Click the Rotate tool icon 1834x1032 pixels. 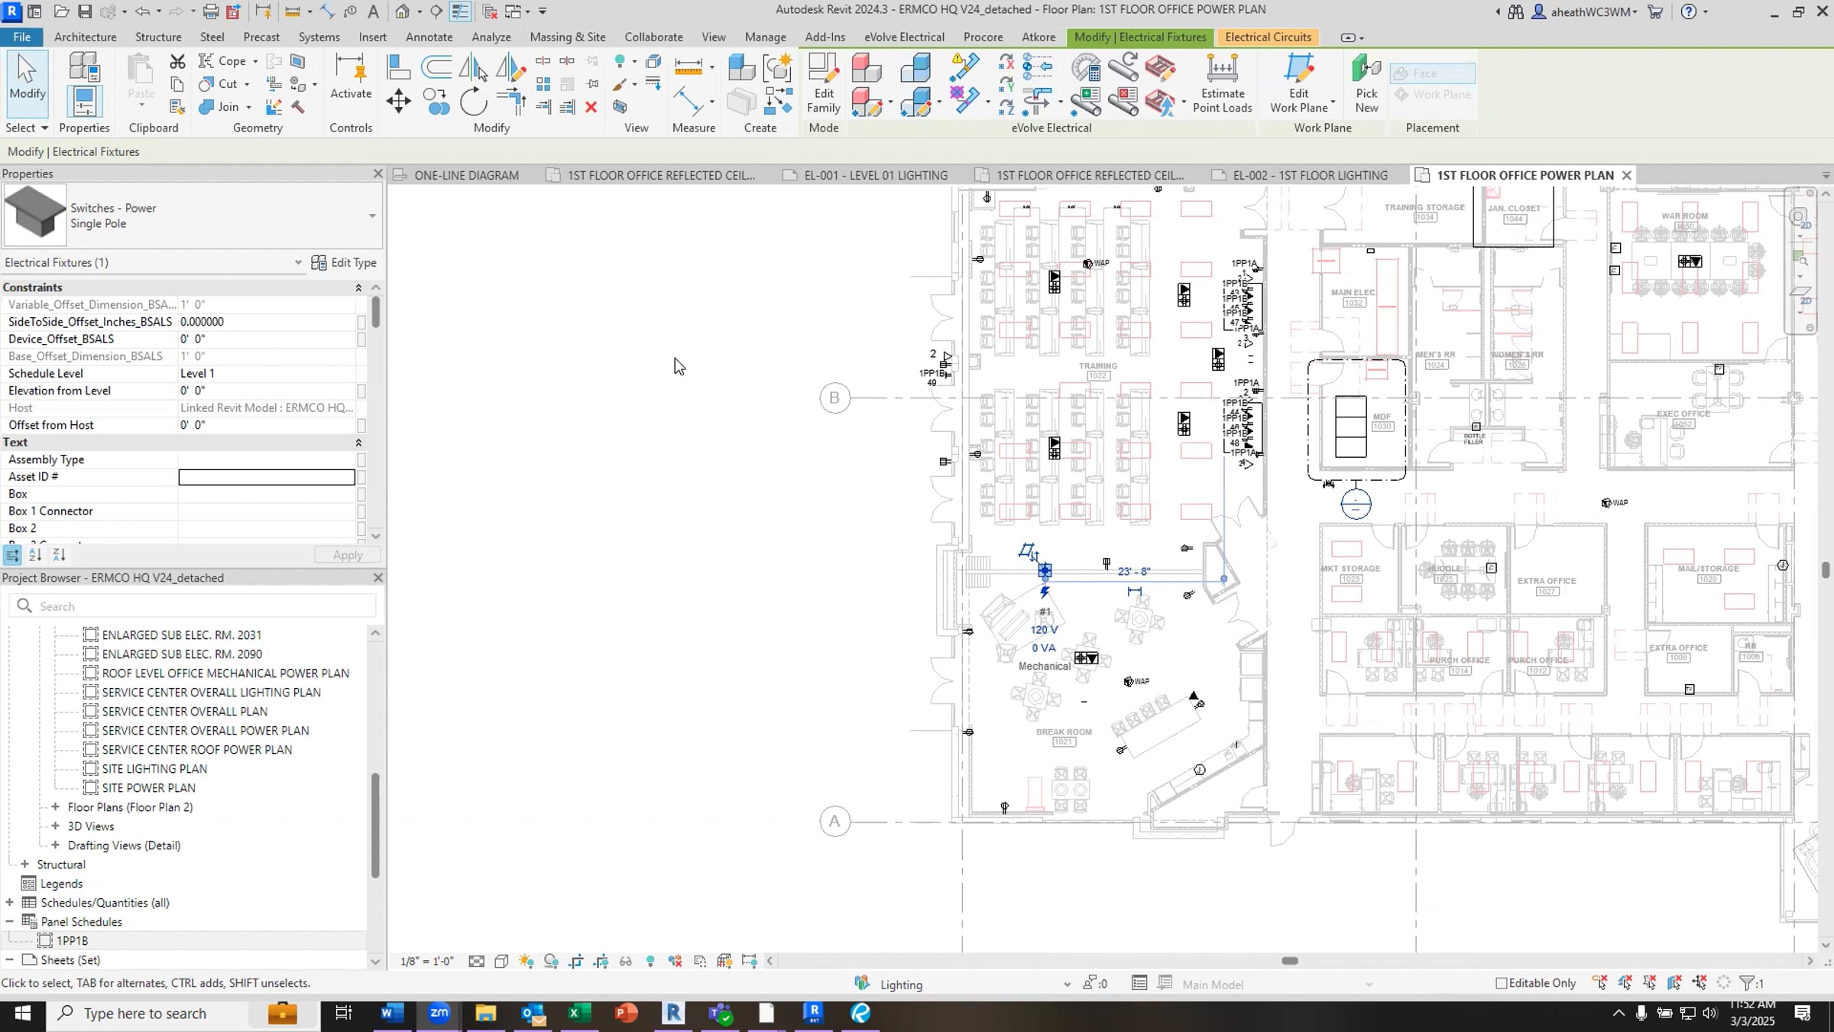(473, 102)
